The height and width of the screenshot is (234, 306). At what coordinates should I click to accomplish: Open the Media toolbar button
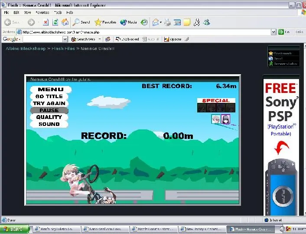[128, 22]
